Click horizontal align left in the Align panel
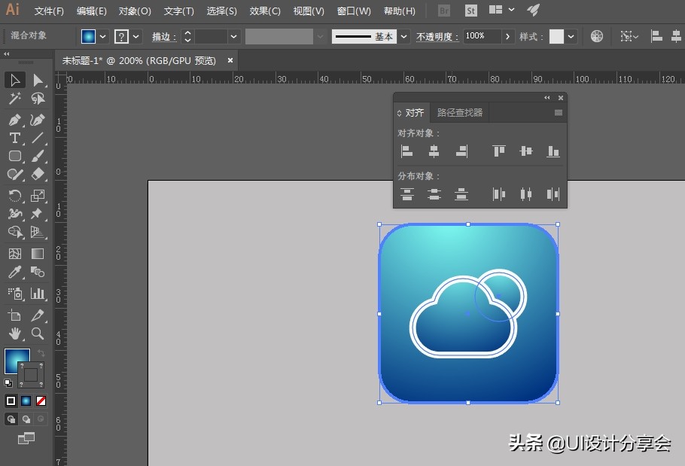The height and width of the screenshot is (466, 685). (407, 151)
